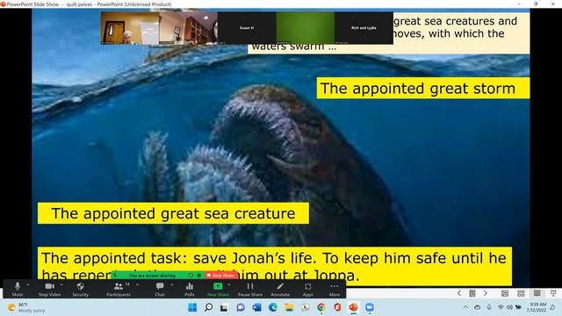This screenshot has width=562, height=316.
Task: Click 'The appointed great sea creature' text box
Action: [x=173, y=213]
